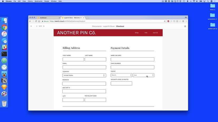Reload the page in Chrome
Screen dimensions: 218x122
click(x=36, y=21)
